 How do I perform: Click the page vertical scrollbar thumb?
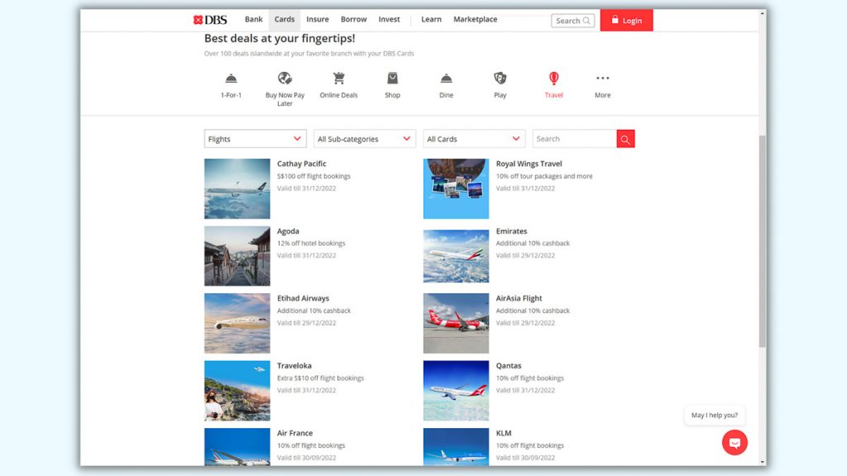pos(762,241)
